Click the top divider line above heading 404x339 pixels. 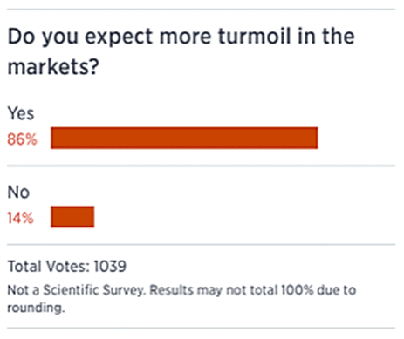pyautogui.click(x=202, y=10)
